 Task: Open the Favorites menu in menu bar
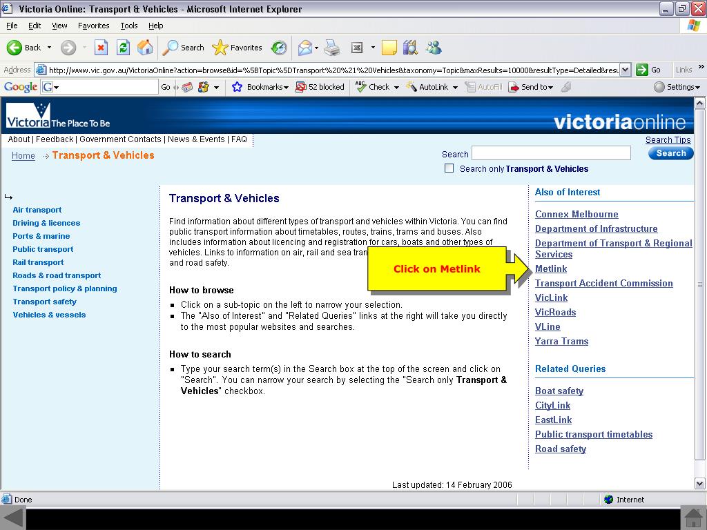pyautogui.click(x=93, y=26)
